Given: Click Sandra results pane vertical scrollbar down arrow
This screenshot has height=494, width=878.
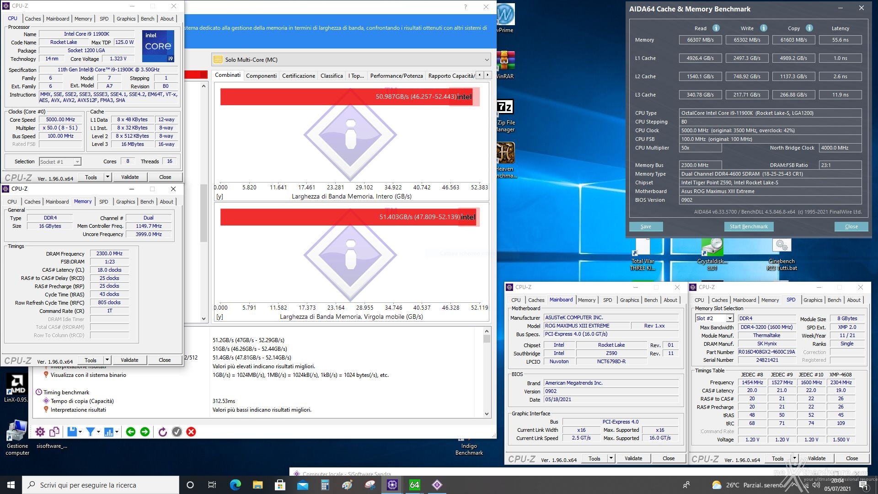Looking at the screenshot, I should [x=487, y=413].
